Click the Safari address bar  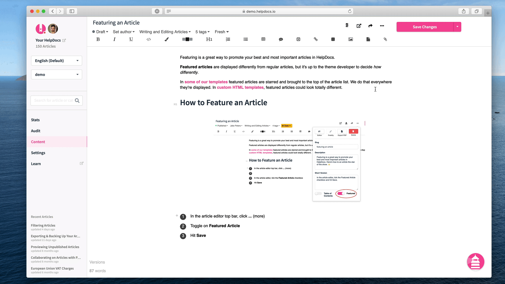pyautogui.click(x=259, y=11)
